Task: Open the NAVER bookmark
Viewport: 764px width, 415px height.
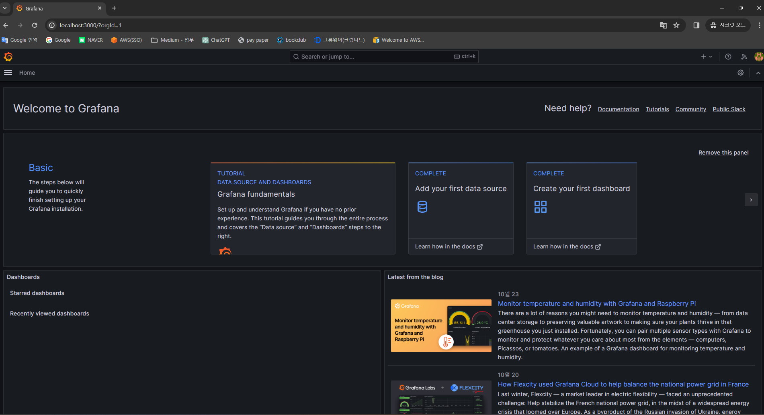Action: click(x=91, y=40)
